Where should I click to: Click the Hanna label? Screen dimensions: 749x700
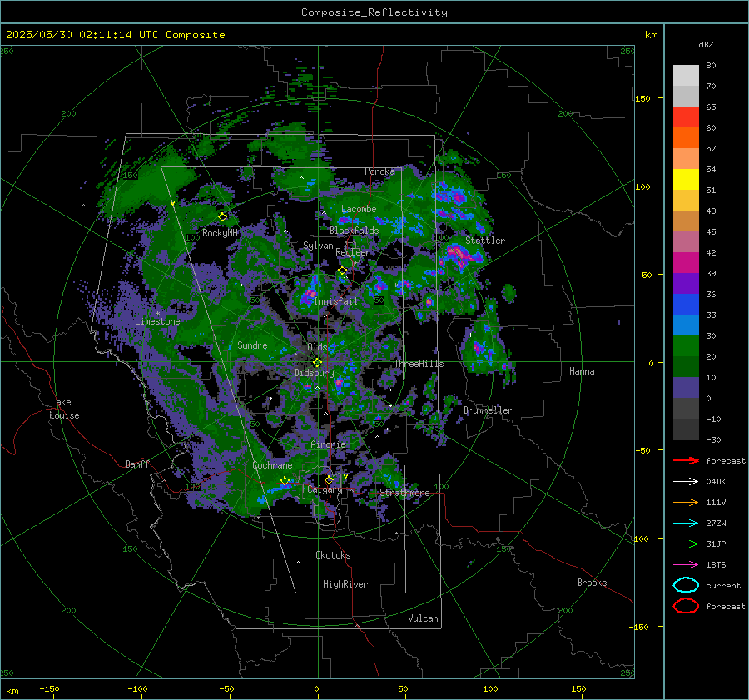pyautogui.click(x=582, y=371)
